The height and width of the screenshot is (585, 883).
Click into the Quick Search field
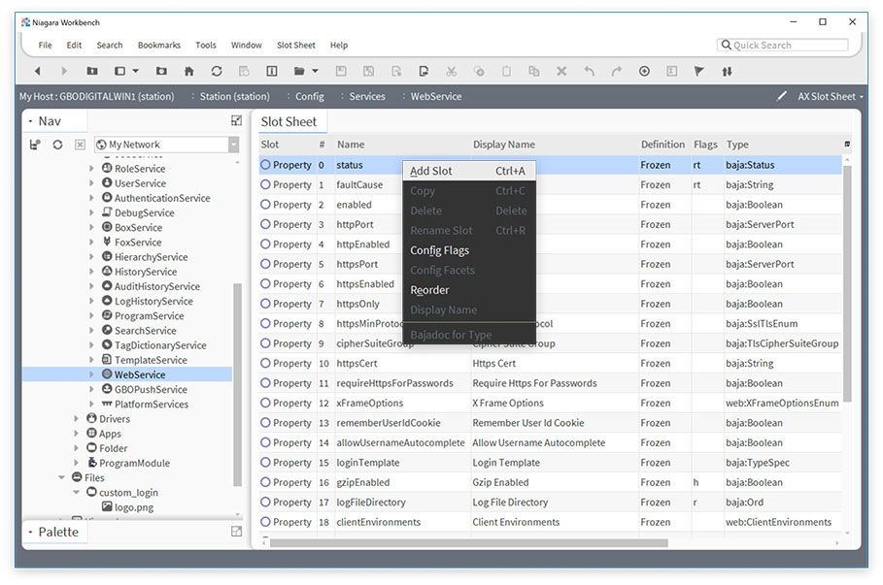click(787, 45)
